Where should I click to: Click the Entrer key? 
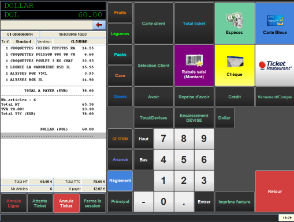pos(204,202)
